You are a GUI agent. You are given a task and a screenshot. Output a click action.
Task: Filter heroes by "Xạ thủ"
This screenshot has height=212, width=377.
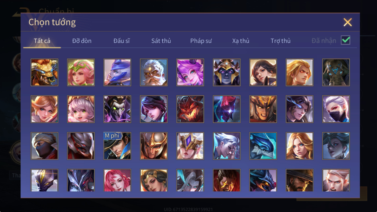pyautogui.click(x=241, y=41)
